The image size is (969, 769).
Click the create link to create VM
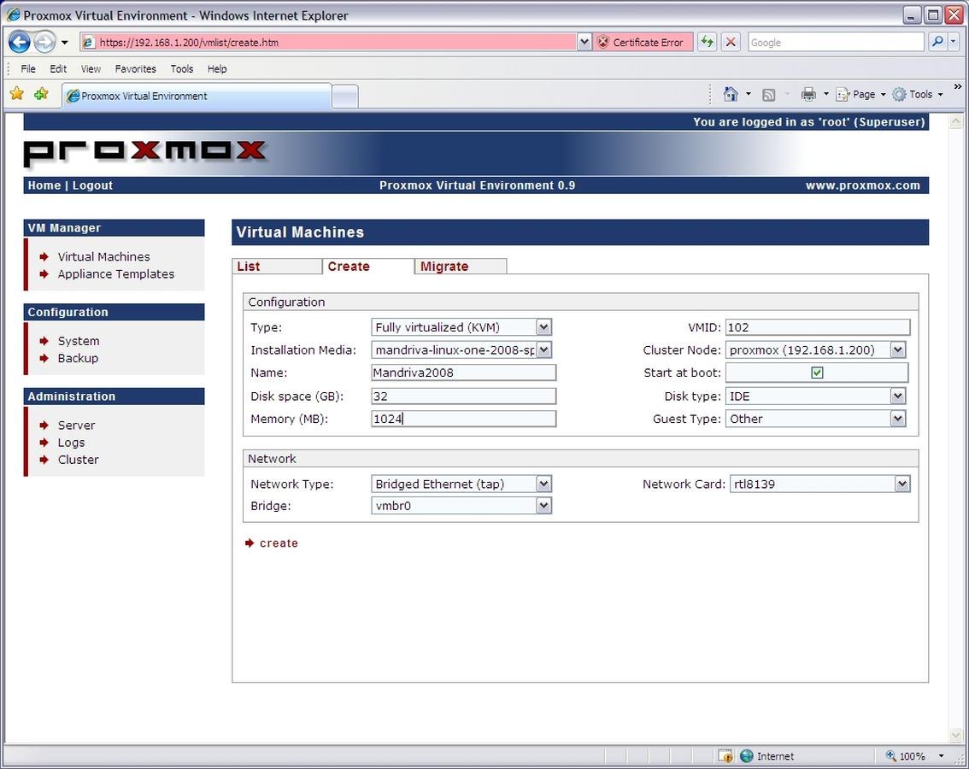click(279, 543)
